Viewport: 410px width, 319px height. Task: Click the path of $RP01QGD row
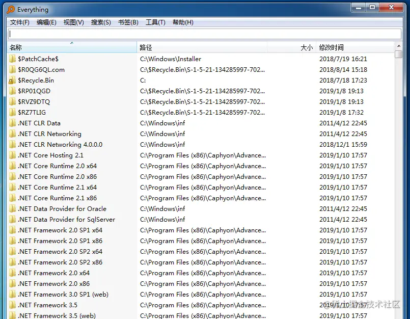click(x=202, y=91)
